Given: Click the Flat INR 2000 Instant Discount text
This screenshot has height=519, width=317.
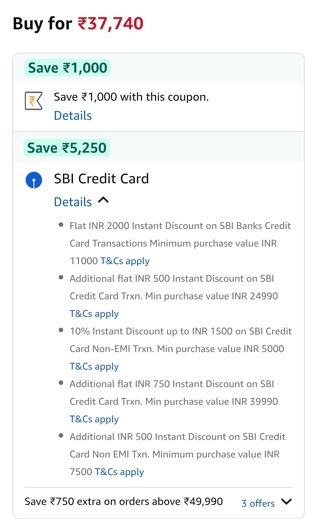Looking at the screenshot, I should [x=180, y=226].
